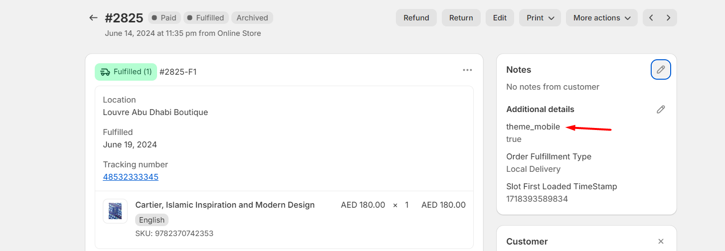Go back using the left arrow icon
Screen dimensions: 725x251
[x=93, y=18]
